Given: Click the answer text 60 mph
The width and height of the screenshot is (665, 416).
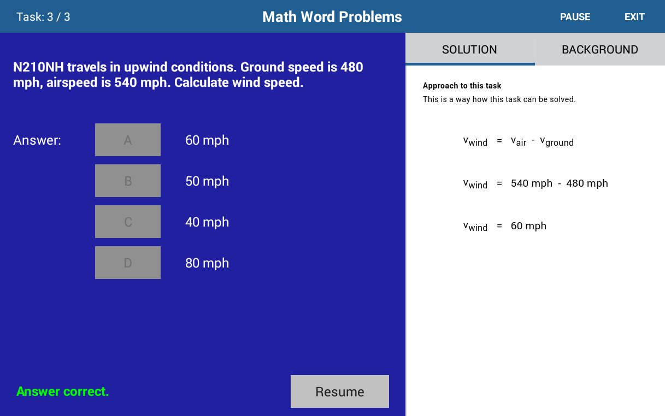Looking at the screenshot, I should pos(207,140).
